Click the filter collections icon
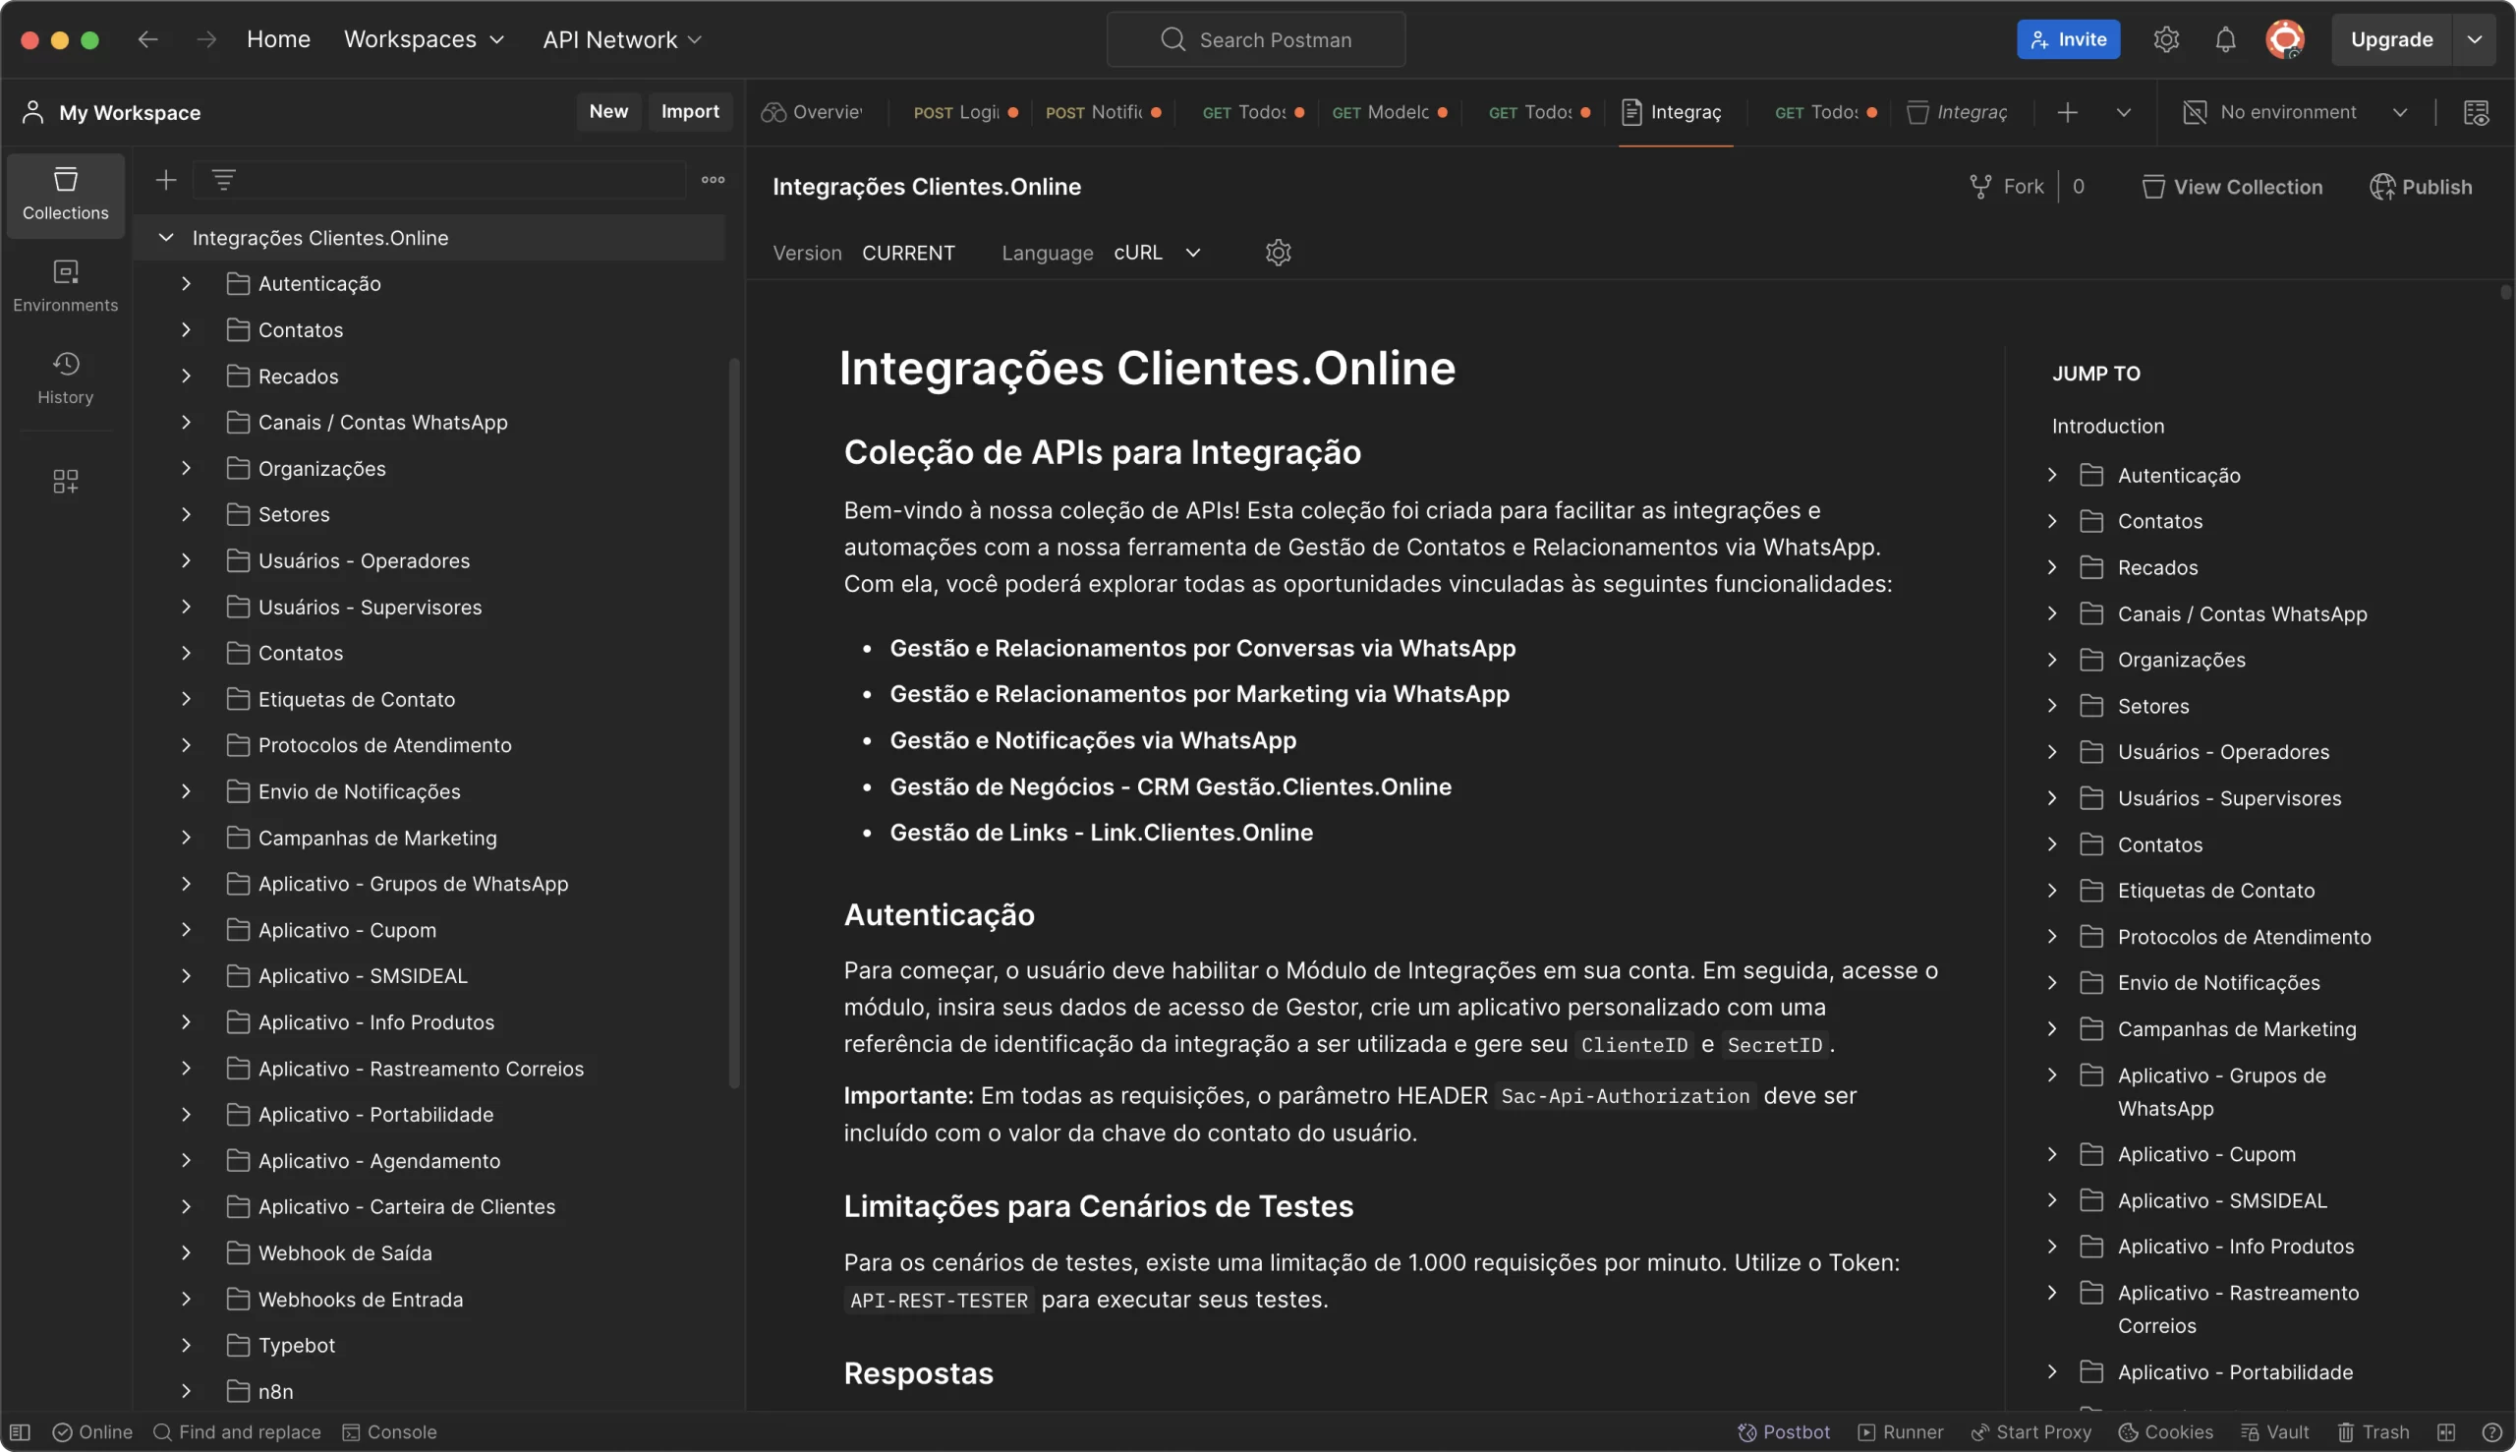The image size is (2516, 1452). point(223,180)
